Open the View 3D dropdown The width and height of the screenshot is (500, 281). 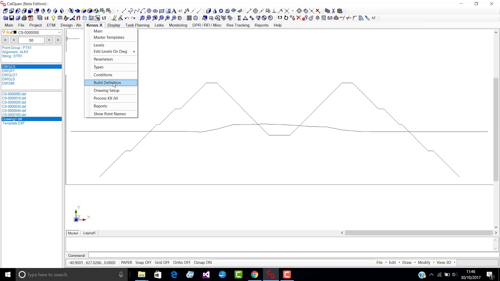tap(445, 263)
